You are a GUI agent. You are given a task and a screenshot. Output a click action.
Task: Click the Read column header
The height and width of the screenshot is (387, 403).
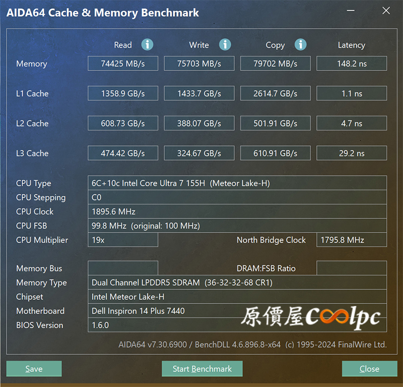pyautogui.click(x=123, y=45)
